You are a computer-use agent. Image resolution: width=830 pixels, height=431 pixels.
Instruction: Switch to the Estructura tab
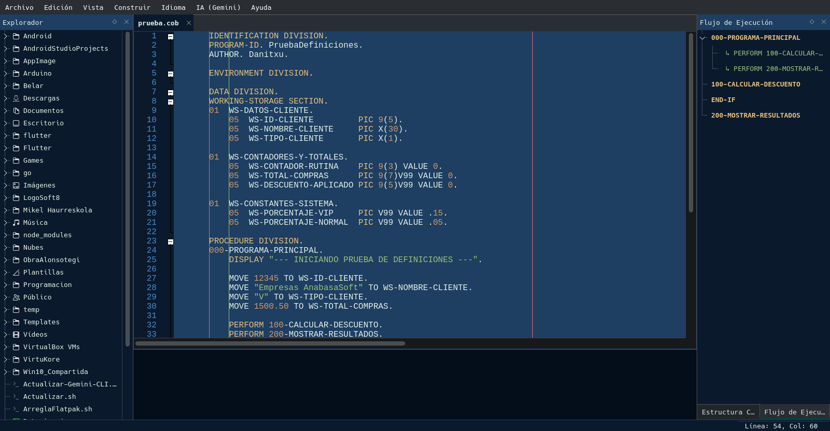click(728, 412)
